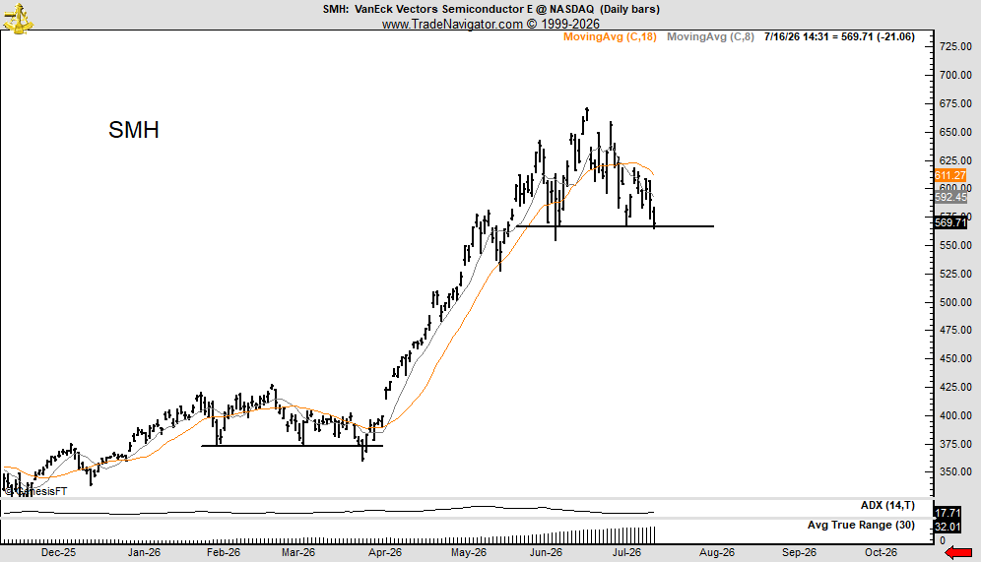
Task: Click the 550.00 price axis label
Action: click(956, 246)
